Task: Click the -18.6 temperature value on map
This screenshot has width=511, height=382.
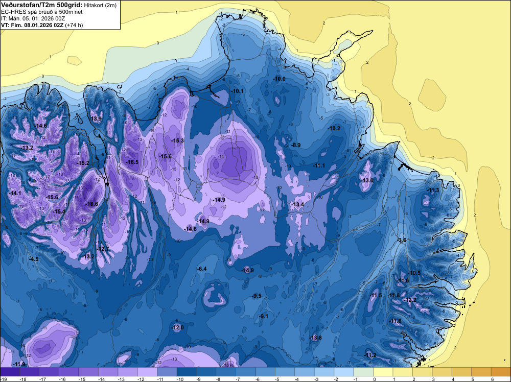Action: point(91,204)
